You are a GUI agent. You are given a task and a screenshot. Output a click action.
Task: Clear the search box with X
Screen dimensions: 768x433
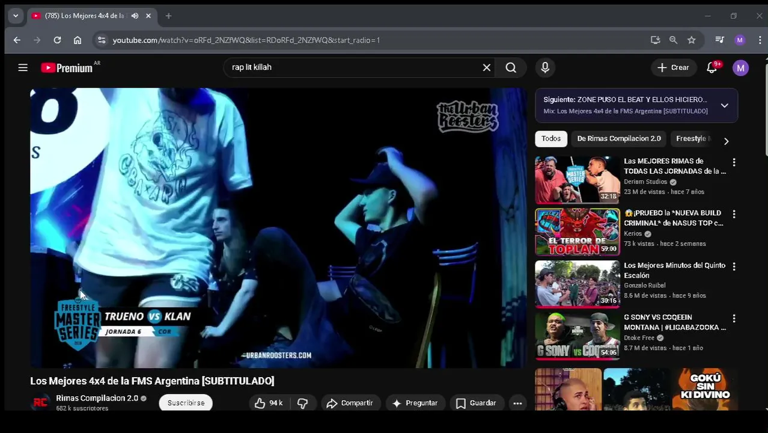[x=487, y=67]
